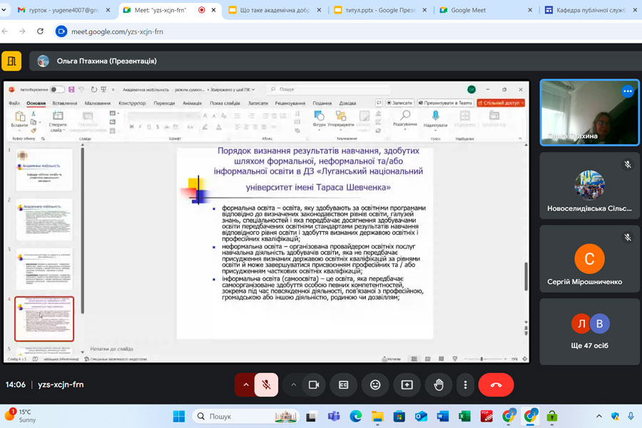Select the Сергій Мірошниченко participant tile
The image size is (642, 428).
[x=589, y=258]
